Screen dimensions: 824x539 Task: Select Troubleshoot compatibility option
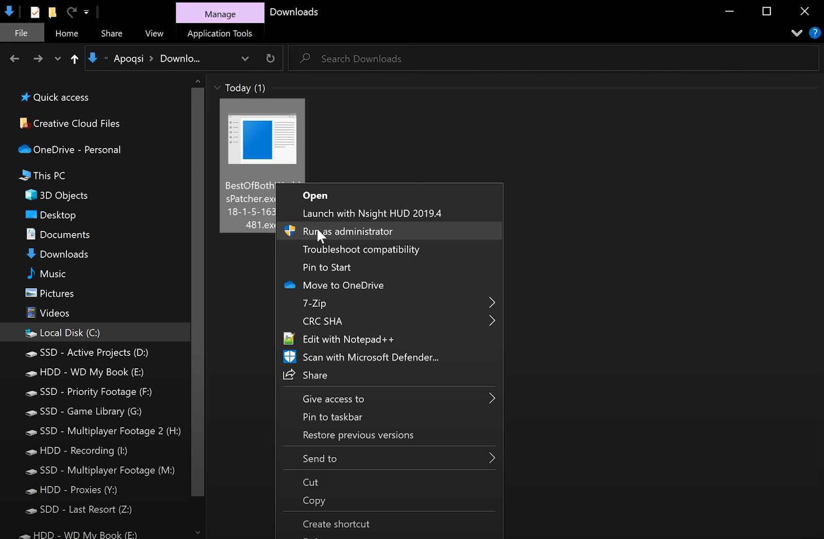pos(361,249)
